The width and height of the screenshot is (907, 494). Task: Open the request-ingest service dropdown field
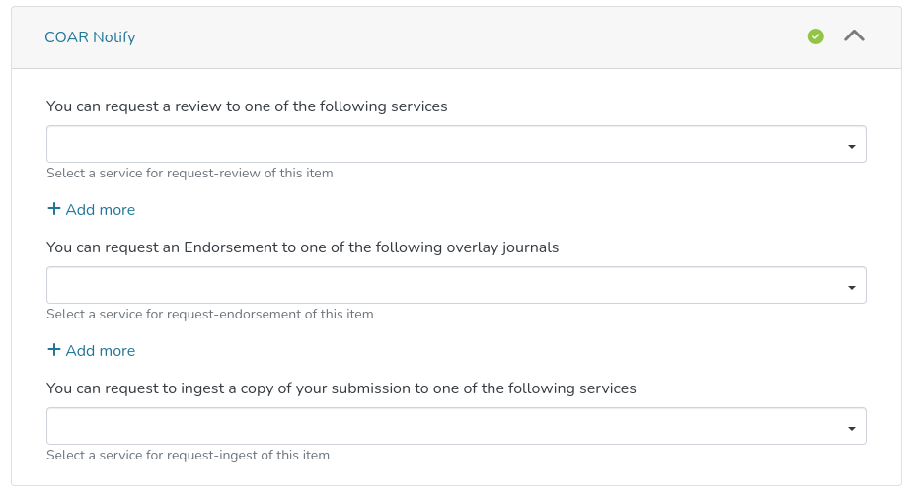pos(444,426)
